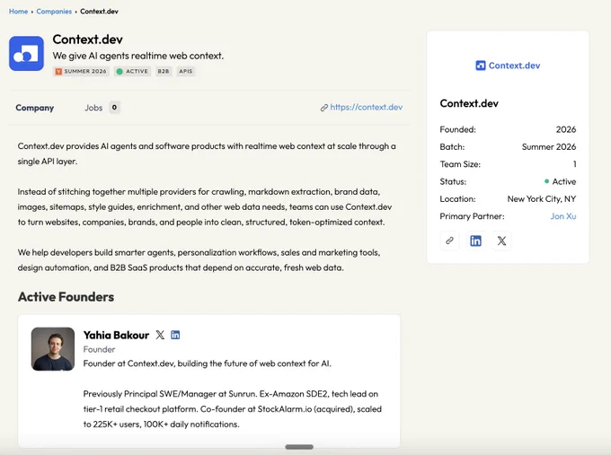611x455 pixels.
Task: Click the Jobs count badge 0
Action: click(114, 108)
